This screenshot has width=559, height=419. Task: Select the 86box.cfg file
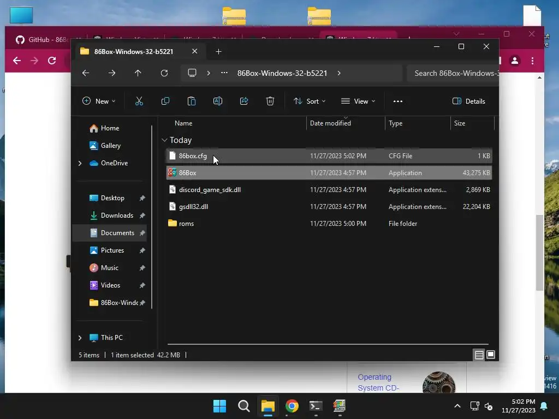(329, 156)
